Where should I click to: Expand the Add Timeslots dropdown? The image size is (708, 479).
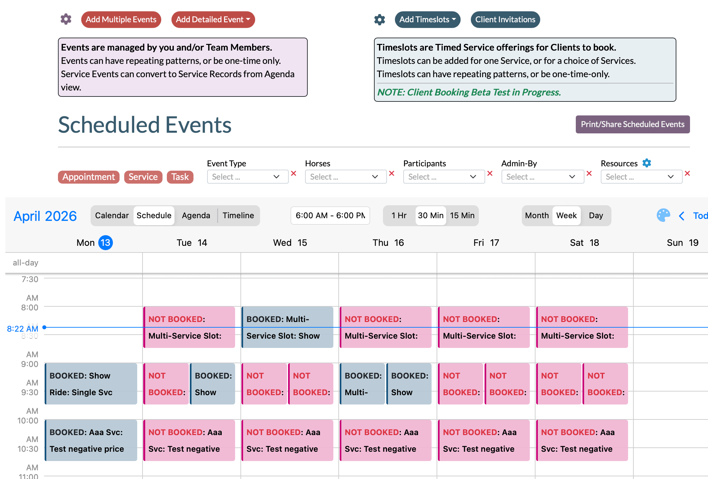[428, 20]
